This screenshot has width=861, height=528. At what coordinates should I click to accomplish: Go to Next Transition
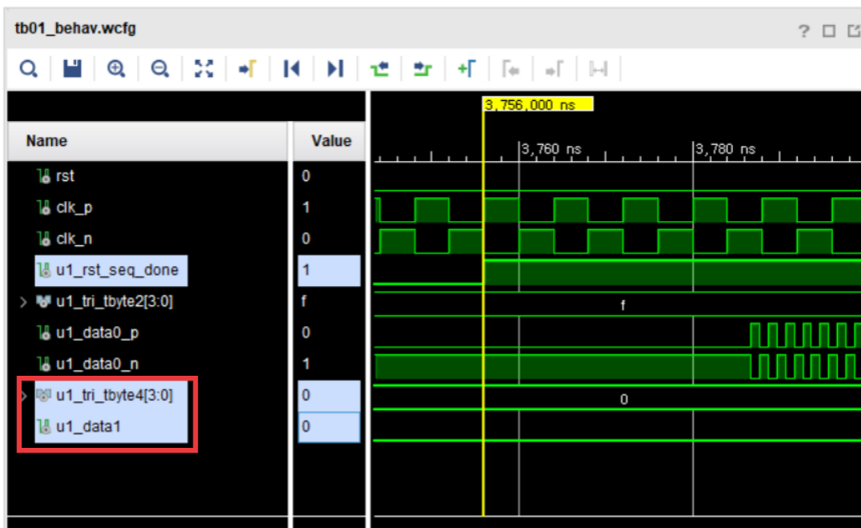422,69
